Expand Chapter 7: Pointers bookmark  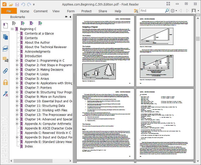[x=17, y=88]
